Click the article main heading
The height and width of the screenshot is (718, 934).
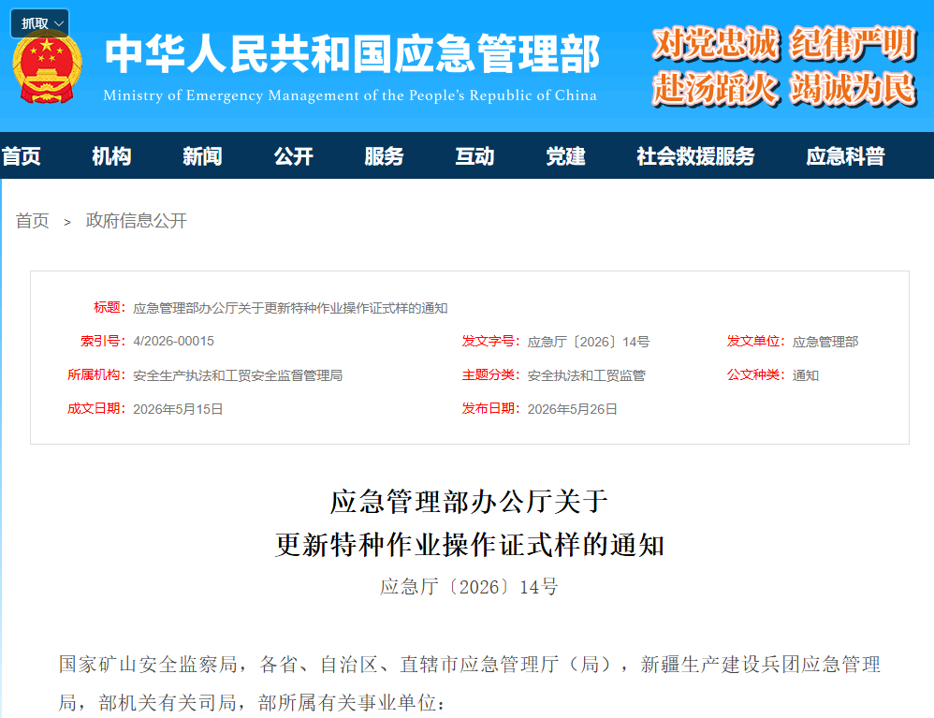coord(470,523)
